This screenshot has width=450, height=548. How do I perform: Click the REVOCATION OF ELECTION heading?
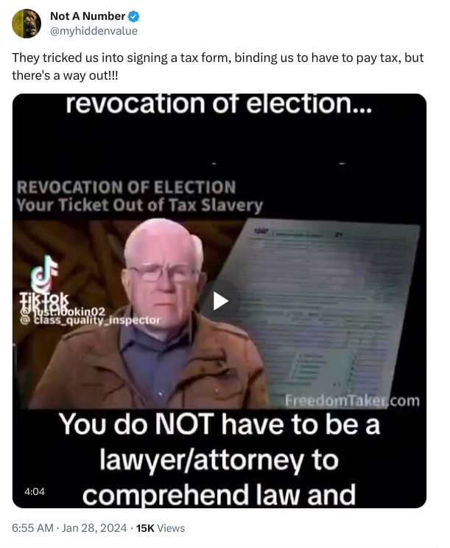point(127,187)
